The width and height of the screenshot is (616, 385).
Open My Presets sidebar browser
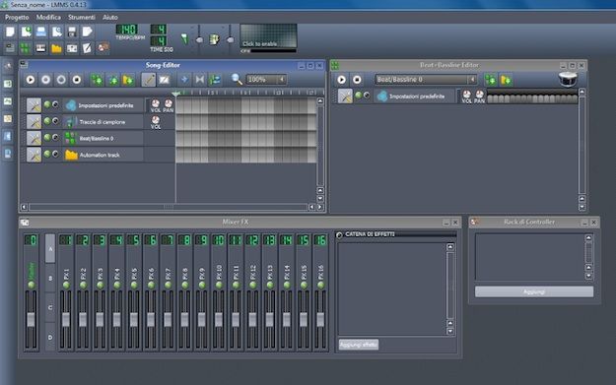coord(8,118)
